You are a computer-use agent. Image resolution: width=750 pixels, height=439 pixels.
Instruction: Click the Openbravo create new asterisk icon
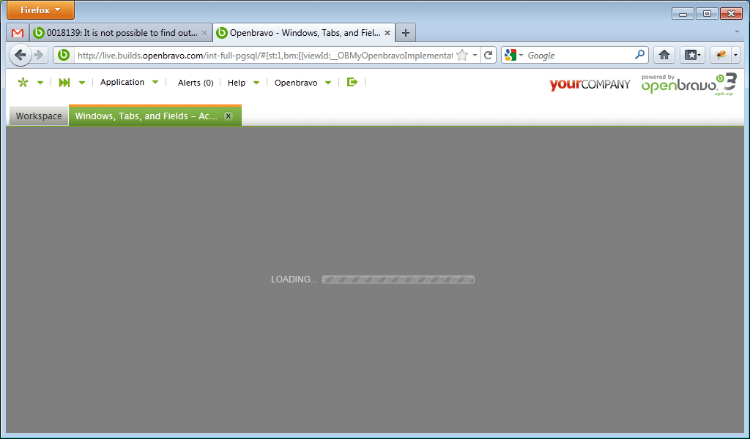23,83
